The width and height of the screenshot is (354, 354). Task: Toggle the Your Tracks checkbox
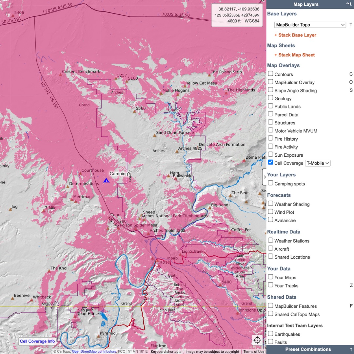270,285
